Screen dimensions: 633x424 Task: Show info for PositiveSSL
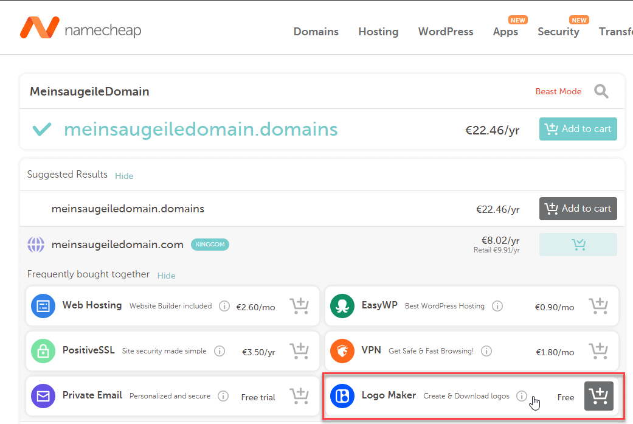[x=220, y=351]
